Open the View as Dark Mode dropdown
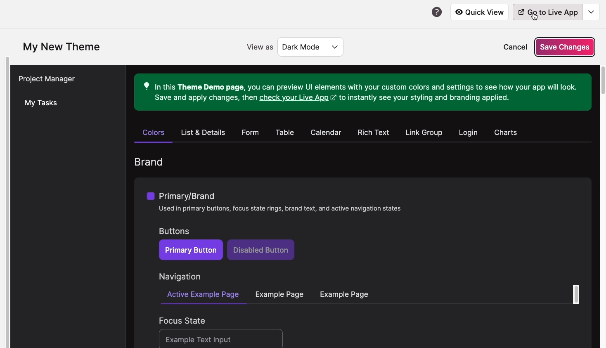 (x=310, y=47)
